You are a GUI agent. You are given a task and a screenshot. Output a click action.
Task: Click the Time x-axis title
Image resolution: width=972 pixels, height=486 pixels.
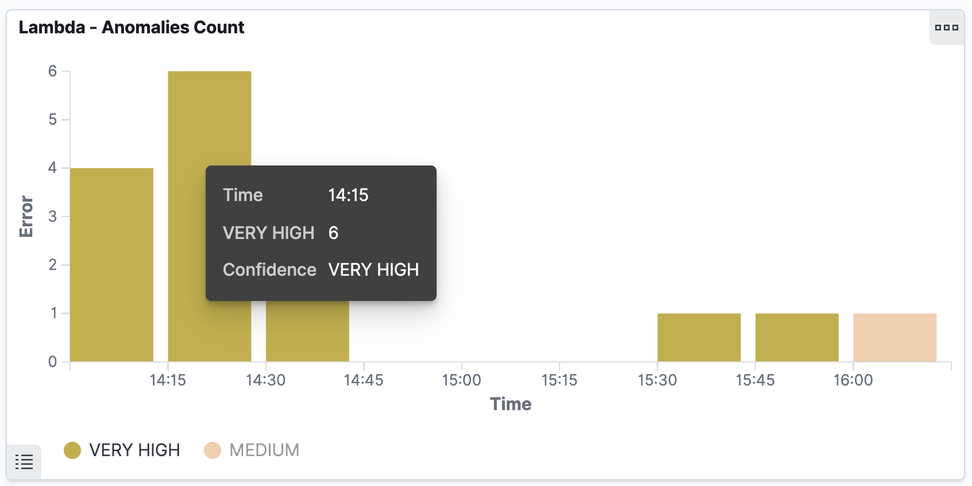(x=511, y=404)
